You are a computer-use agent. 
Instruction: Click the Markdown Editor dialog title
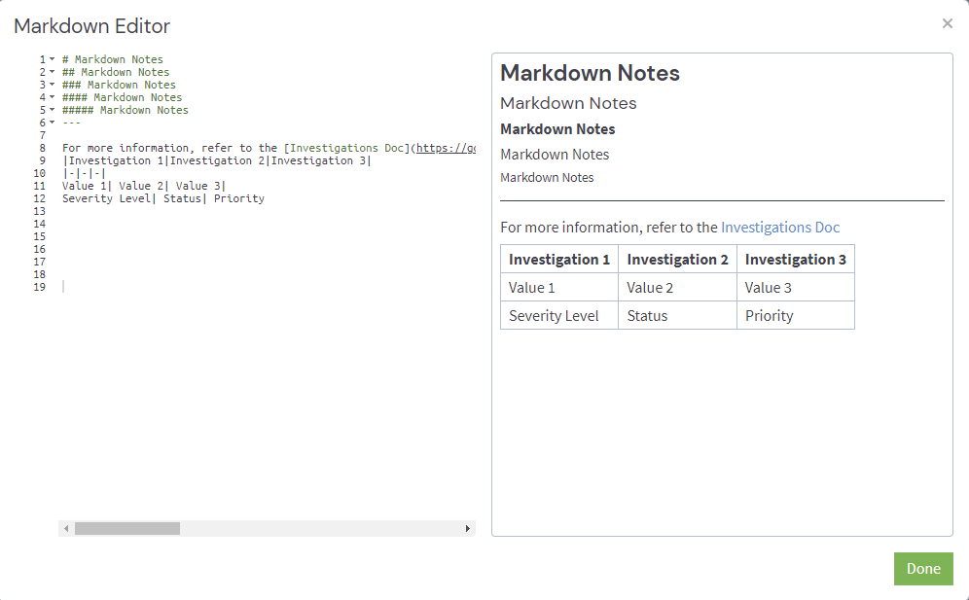(x=92, y=26)
